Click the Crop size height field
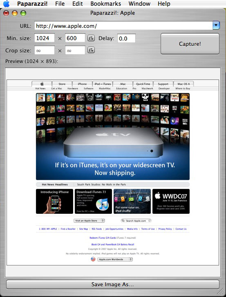The height and width of the screenshot is (297, 226). (x=75, y=50)
